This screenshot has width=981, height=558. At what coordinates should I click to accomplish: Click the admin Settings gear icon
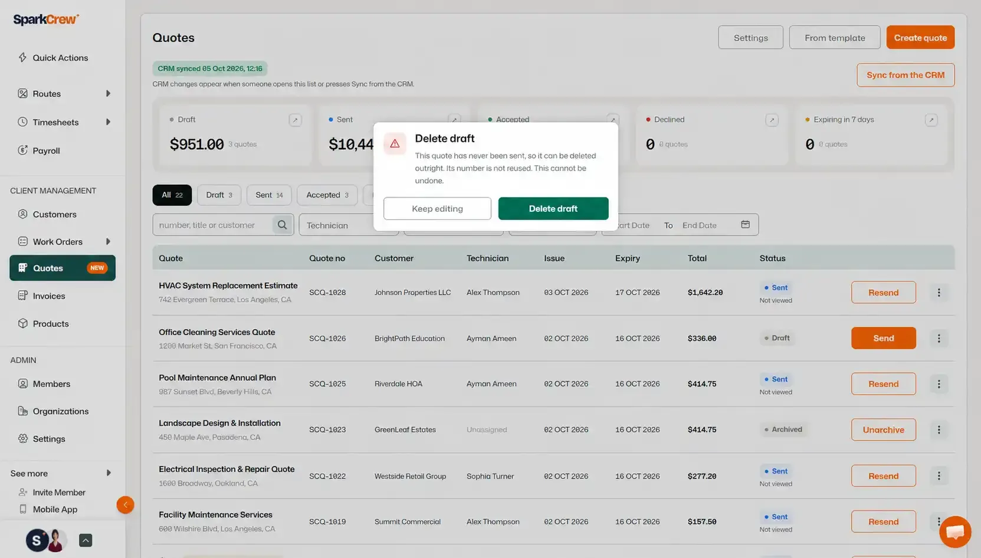22,438
